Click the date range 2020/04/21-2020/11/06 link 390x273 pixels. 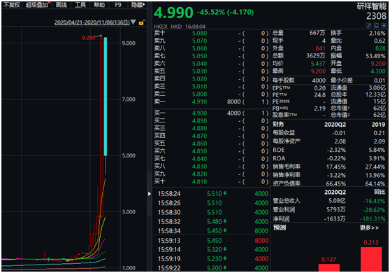pos(92,22)
